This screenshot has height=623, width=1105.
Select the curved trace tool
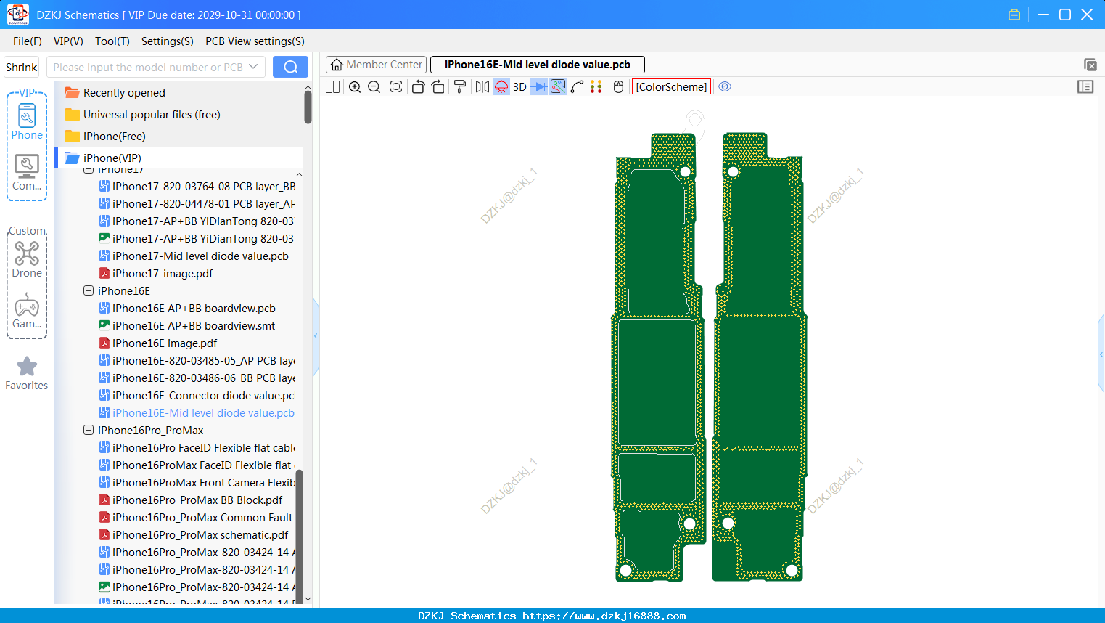(578, 87)
